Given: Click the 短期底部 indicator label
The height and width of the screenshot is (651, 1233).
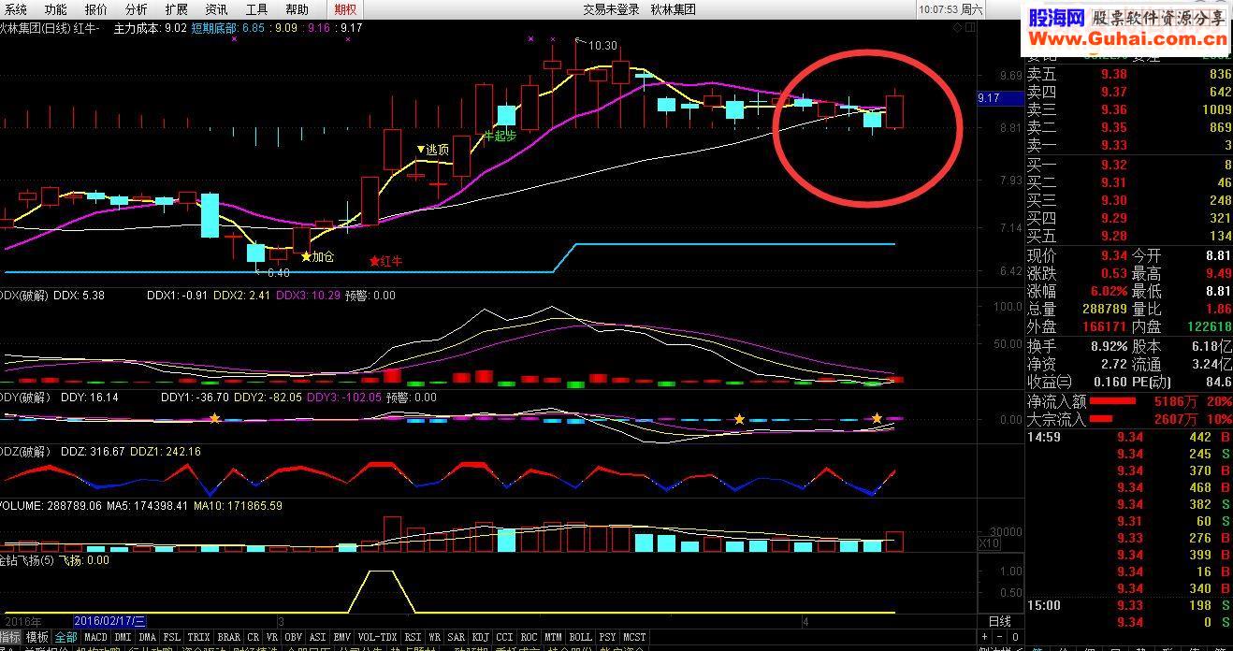Looking at the screenshot, I should pyautogui.click(x=215, y=28).
